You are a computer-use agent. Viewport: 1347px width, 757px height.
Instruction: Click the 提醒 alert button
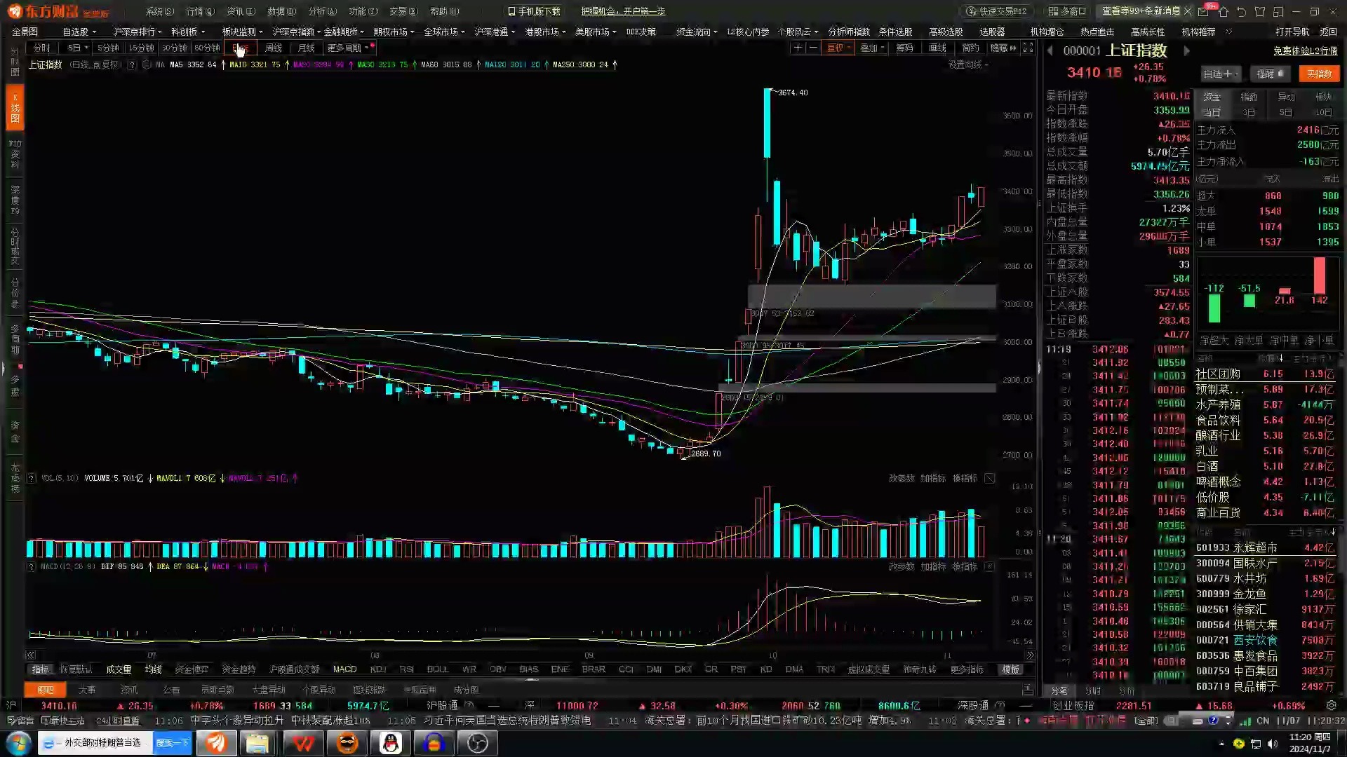click(1270, 74)
